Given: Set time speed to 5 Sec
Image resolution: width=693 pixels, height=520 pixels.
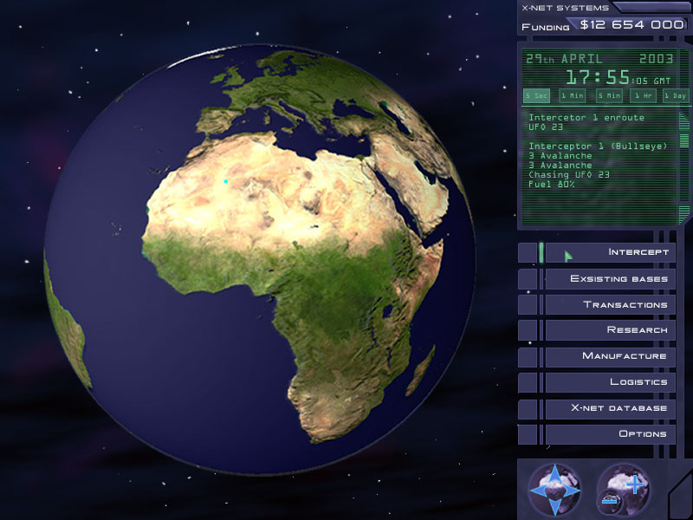Looking at the screenshot, I should (x=536, y=95).
